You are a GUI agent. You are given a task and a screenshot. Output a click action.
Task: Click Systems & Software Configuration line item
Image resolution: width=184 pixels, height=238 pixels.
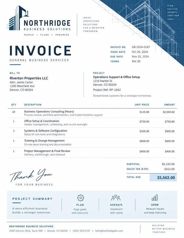point(45,131)
